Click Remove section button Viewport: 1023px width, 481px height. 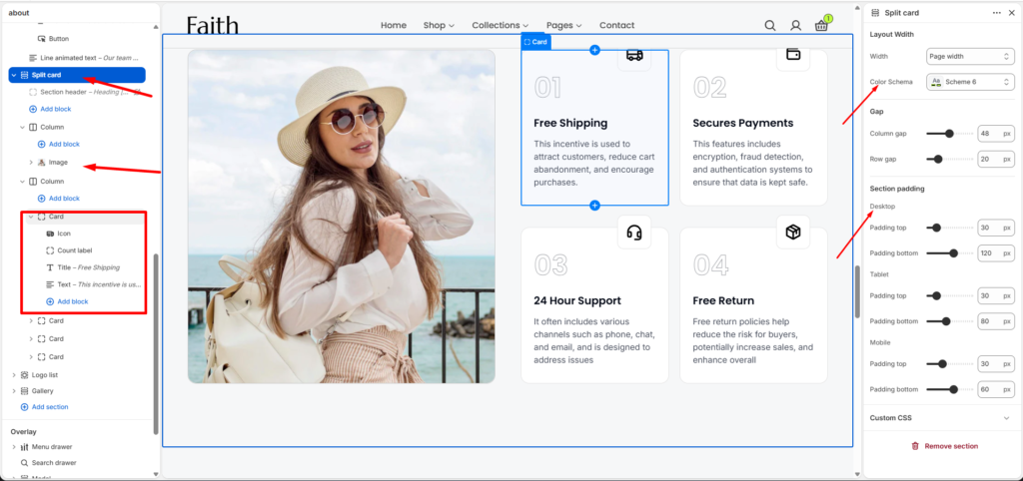pos(944,446)
